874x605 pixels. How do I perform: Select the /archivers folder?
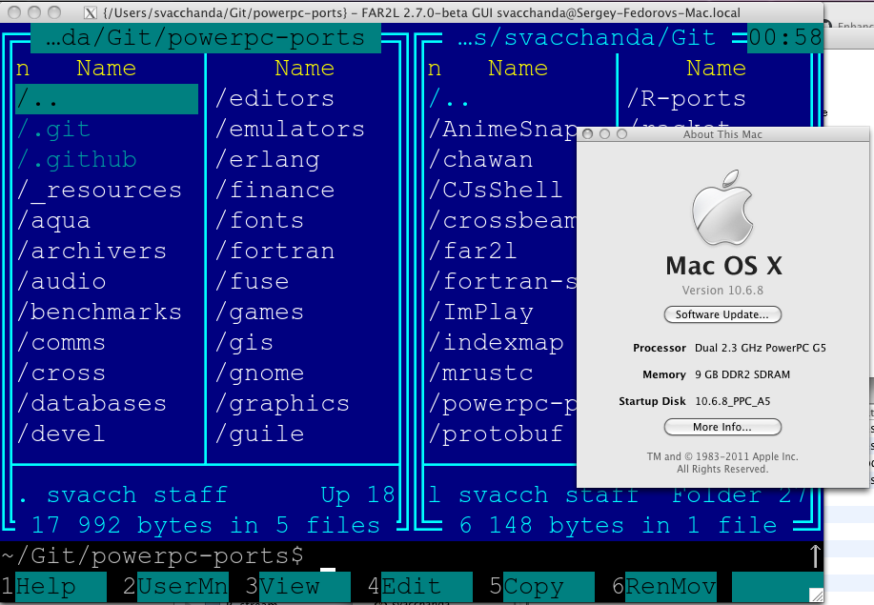click(91, 252)
